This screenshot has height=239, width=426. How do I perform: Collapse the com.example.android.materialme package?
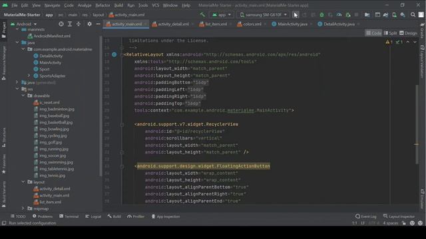(x=23, y=49)
